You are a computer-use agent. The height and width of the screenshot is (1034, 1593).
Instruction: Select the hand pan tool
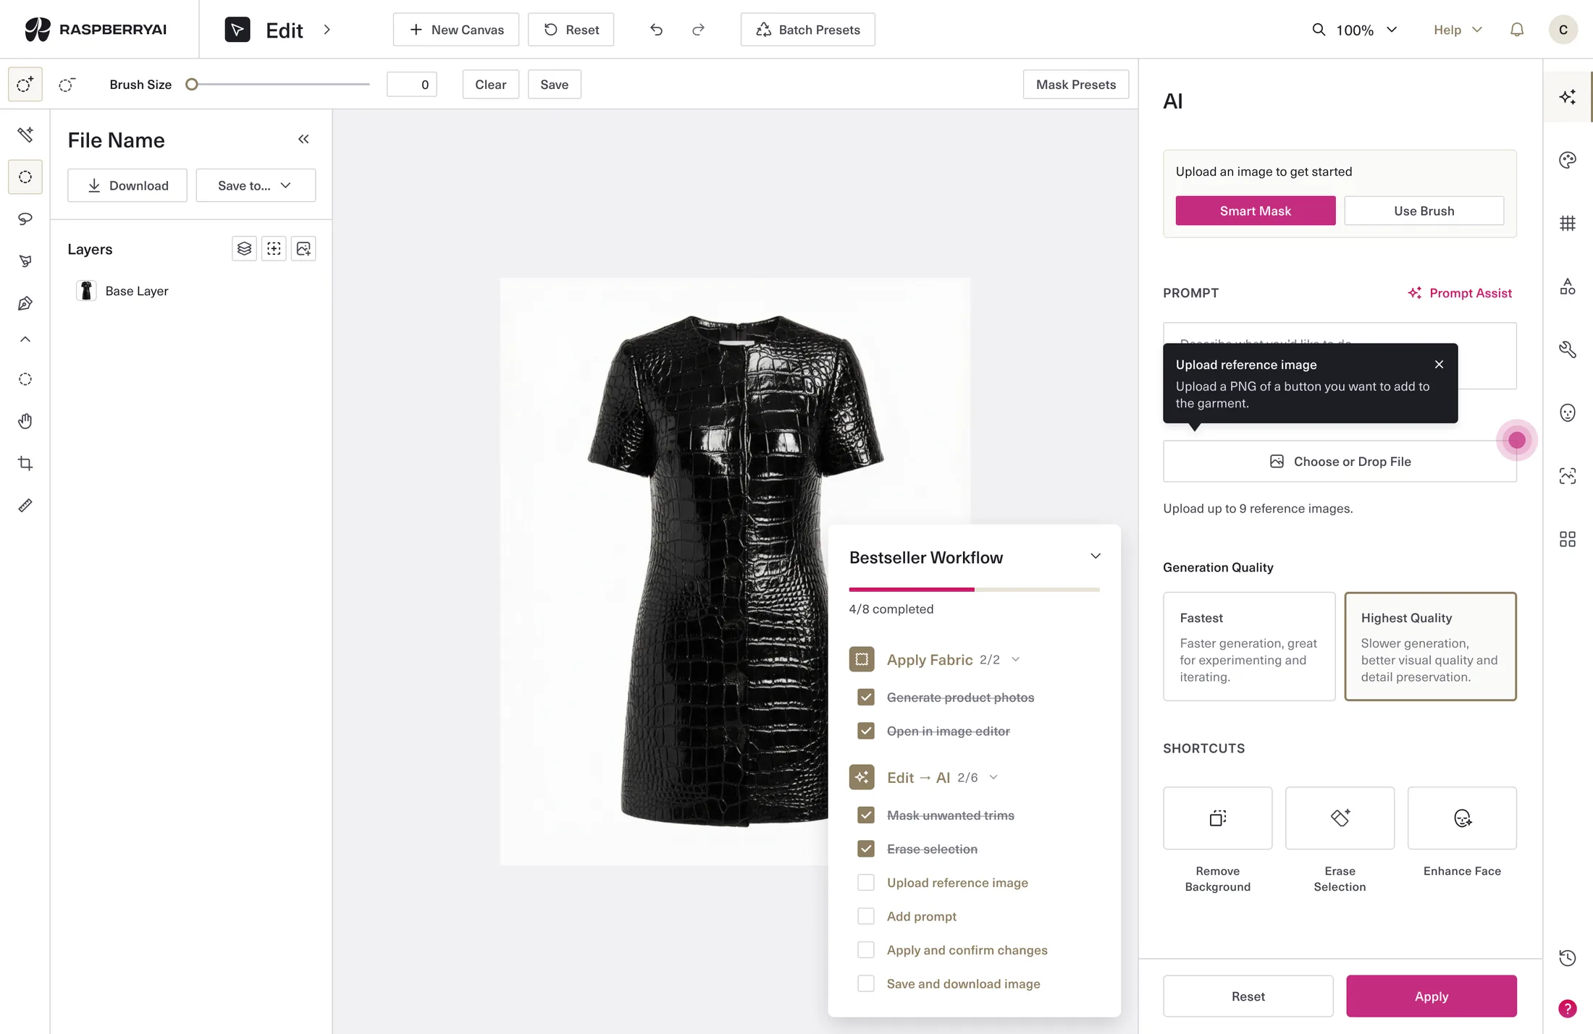coord(25,421)
